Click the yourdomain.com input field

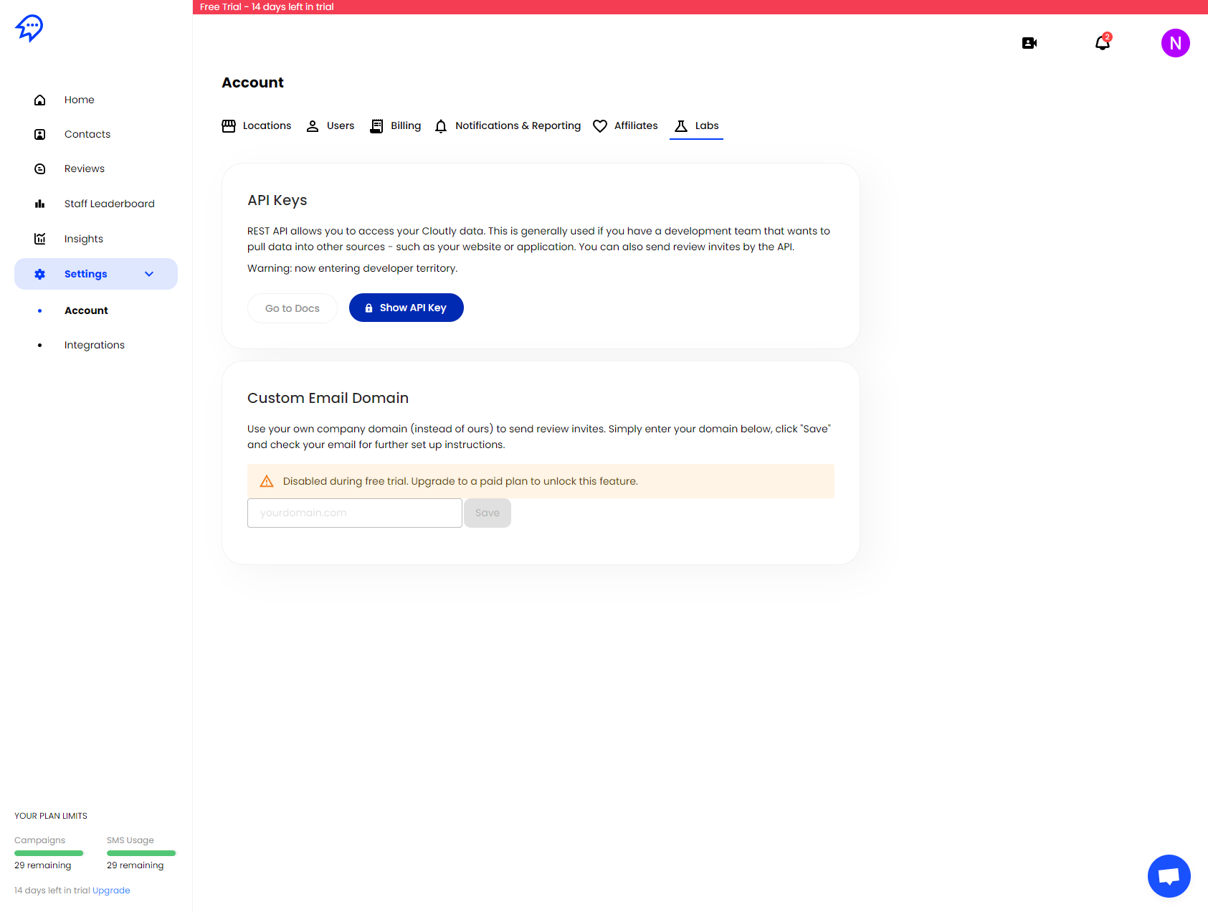pos(355,513)
